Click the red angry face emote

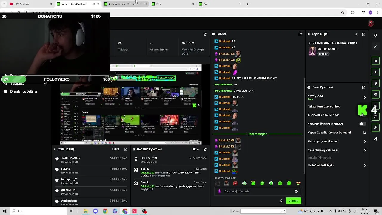(x=235, y=183)
